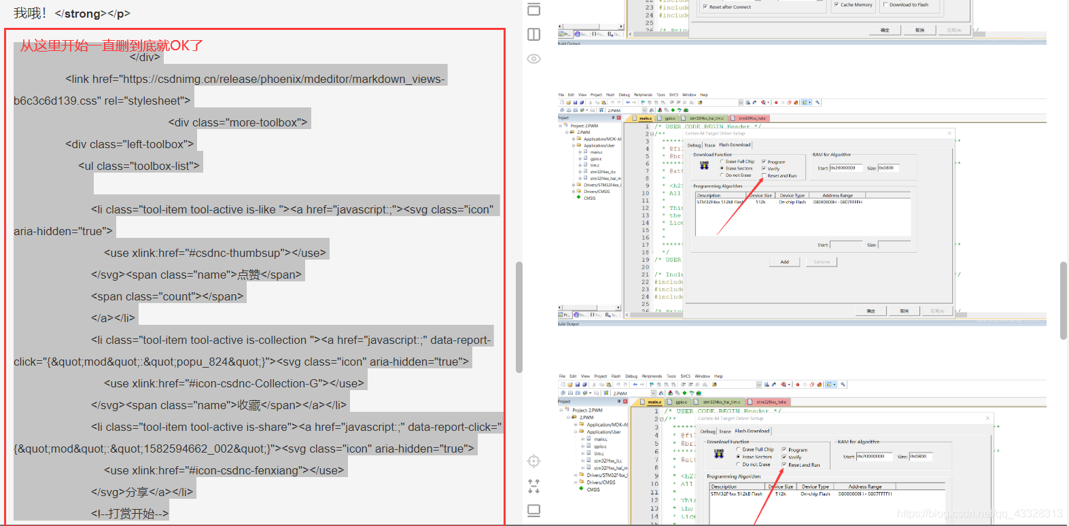Click the monitor icon at sidebar bottom
1069x526 pixels.
[534, 510]
